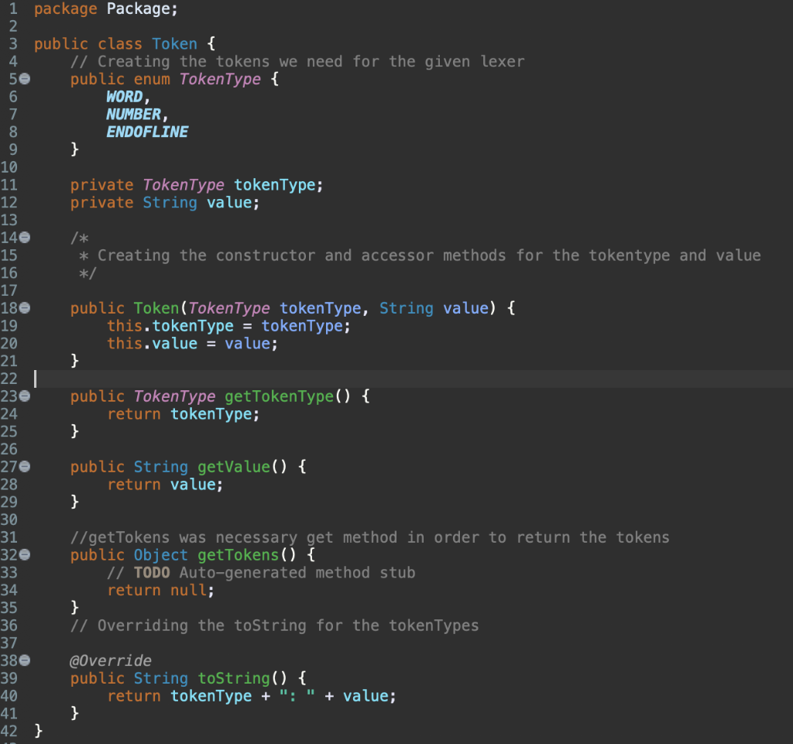Click return tokenType statement on line 24
Screen dimensions: 793x744
point(183,414)
